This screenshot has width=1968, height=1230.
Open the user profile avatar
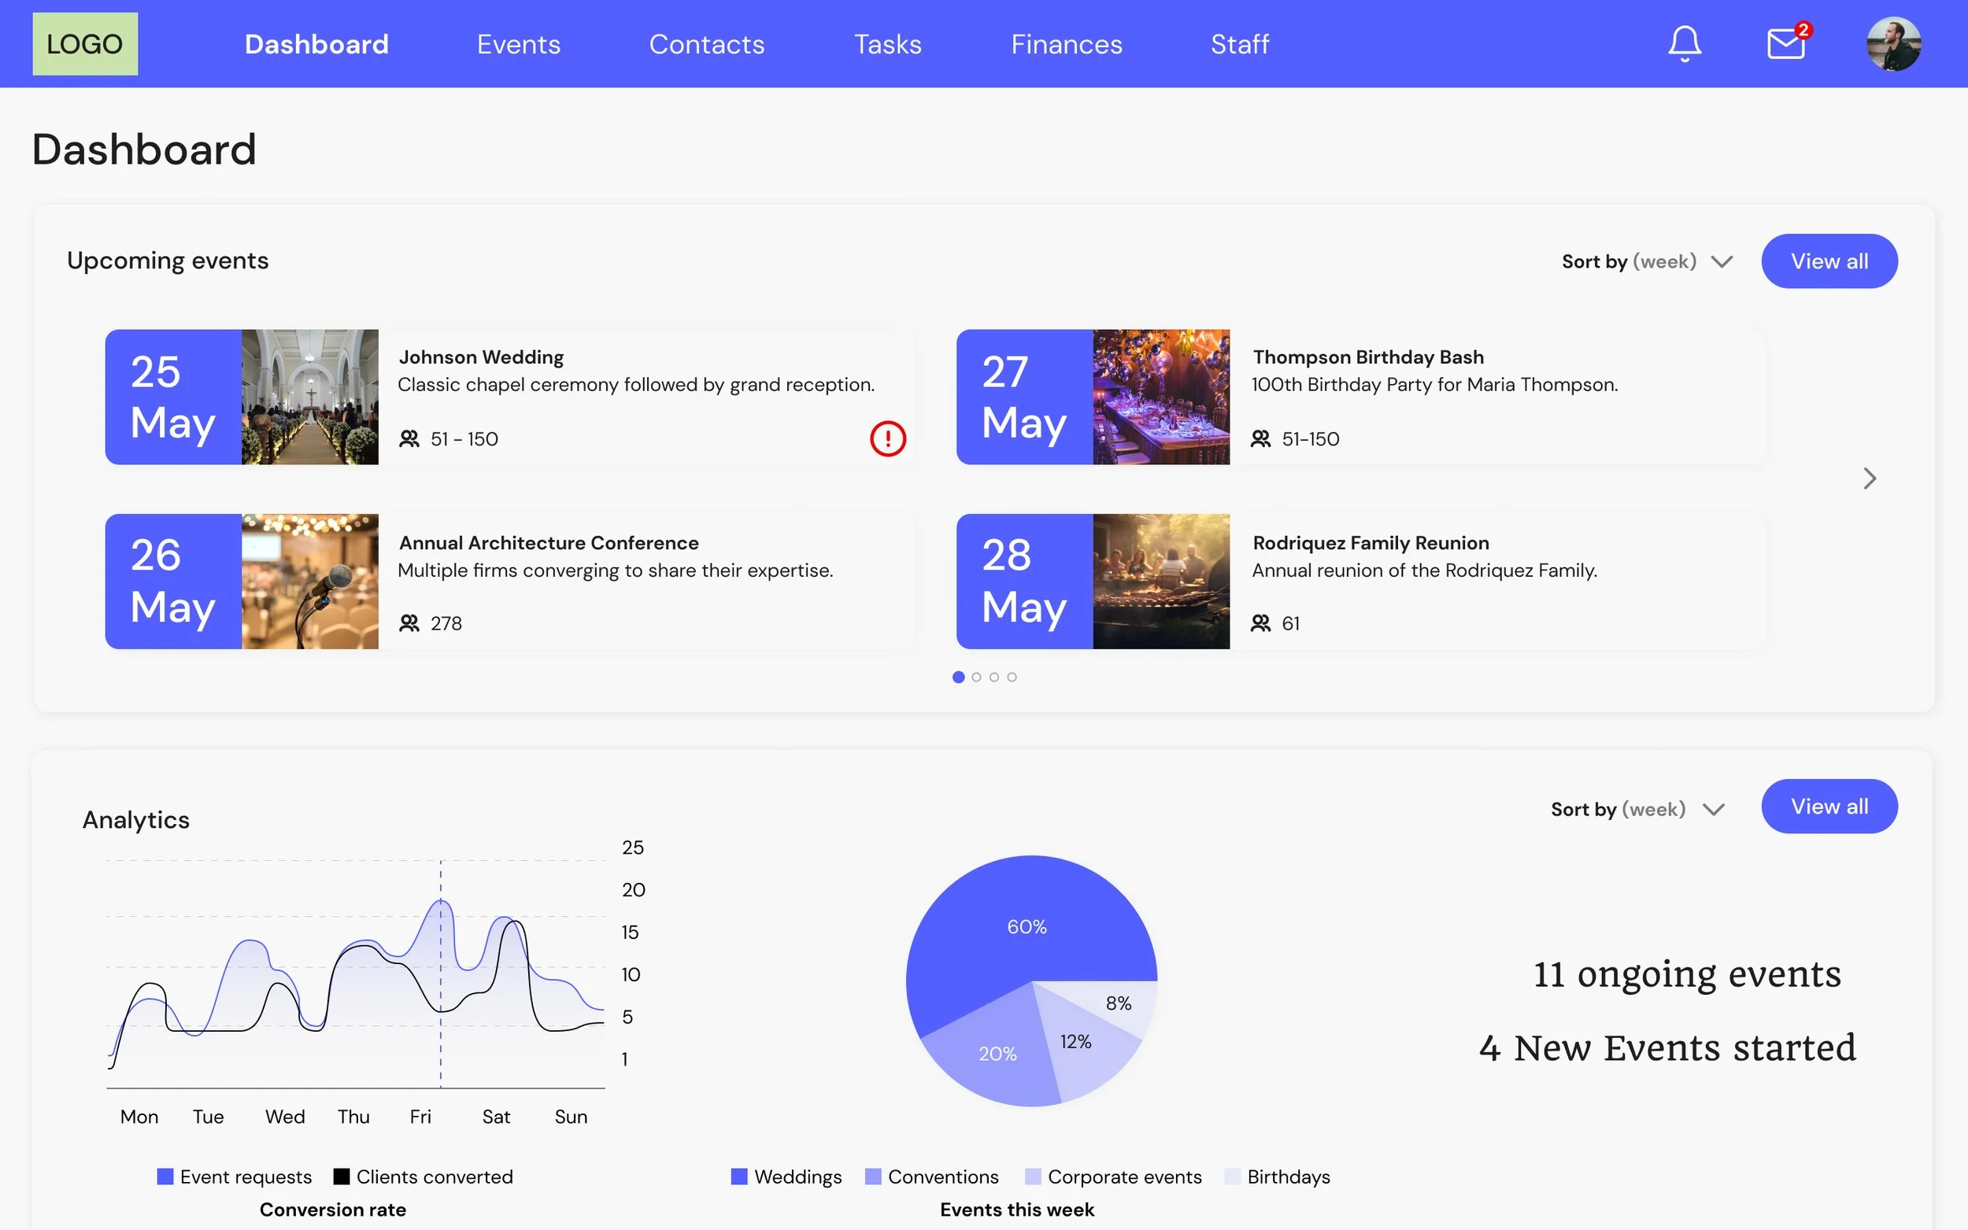tap(1893, 44)
